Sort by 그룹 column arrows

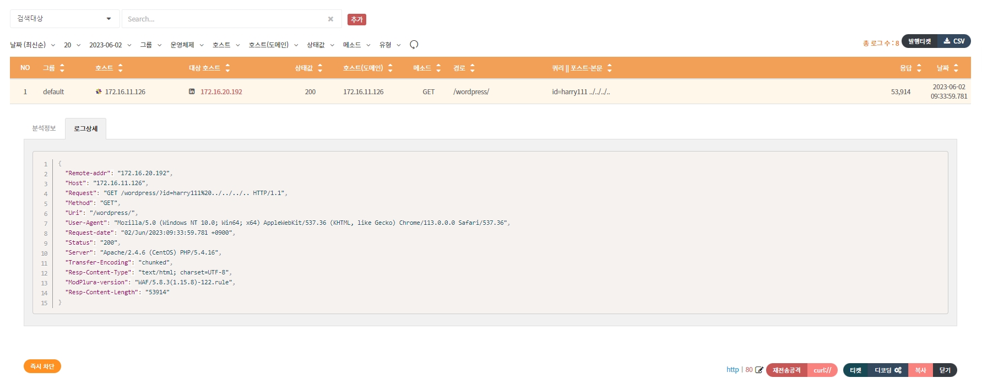pos(62,68)
